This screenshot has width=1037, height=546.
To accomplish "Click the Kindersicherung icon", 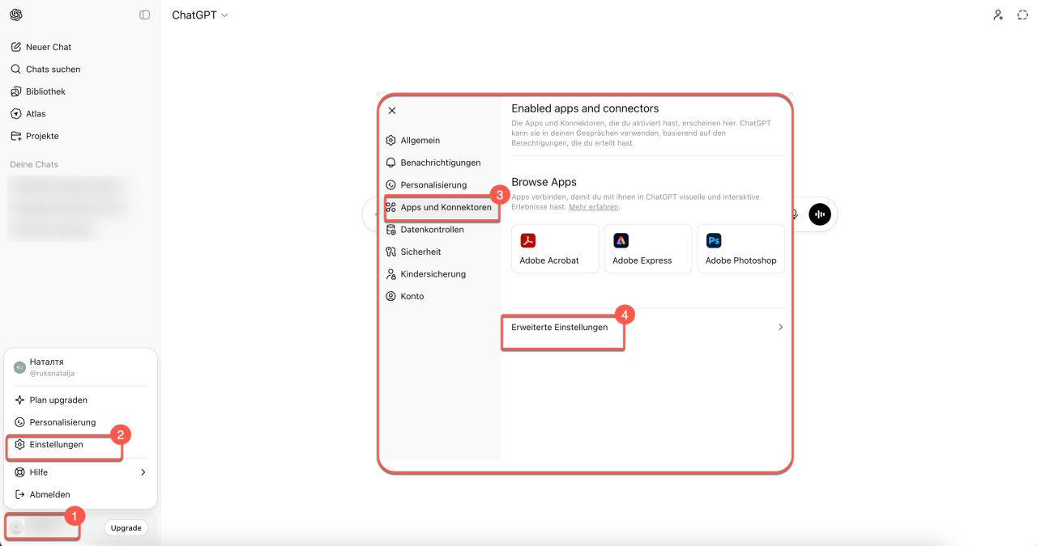I will pos(391,274).
